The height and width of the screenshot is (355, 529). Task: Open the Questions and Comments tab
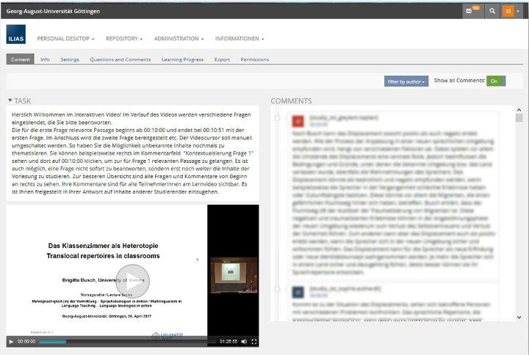pos(120,59)
